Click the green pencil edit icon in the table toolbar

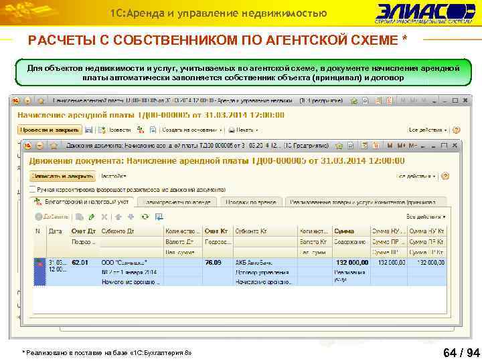91,217
